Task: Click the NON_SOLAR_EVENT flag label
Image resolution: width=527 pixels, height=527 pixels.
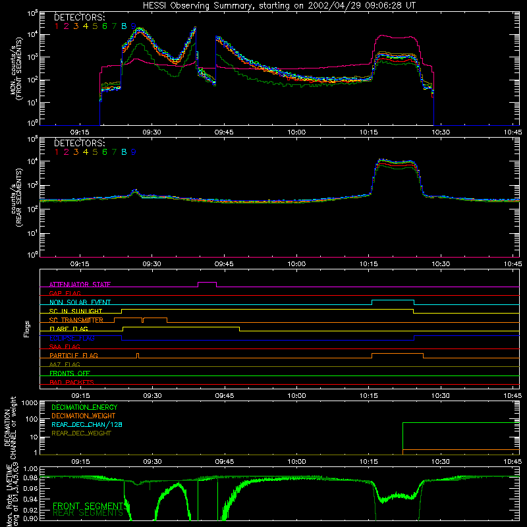Action: point(80,302)
